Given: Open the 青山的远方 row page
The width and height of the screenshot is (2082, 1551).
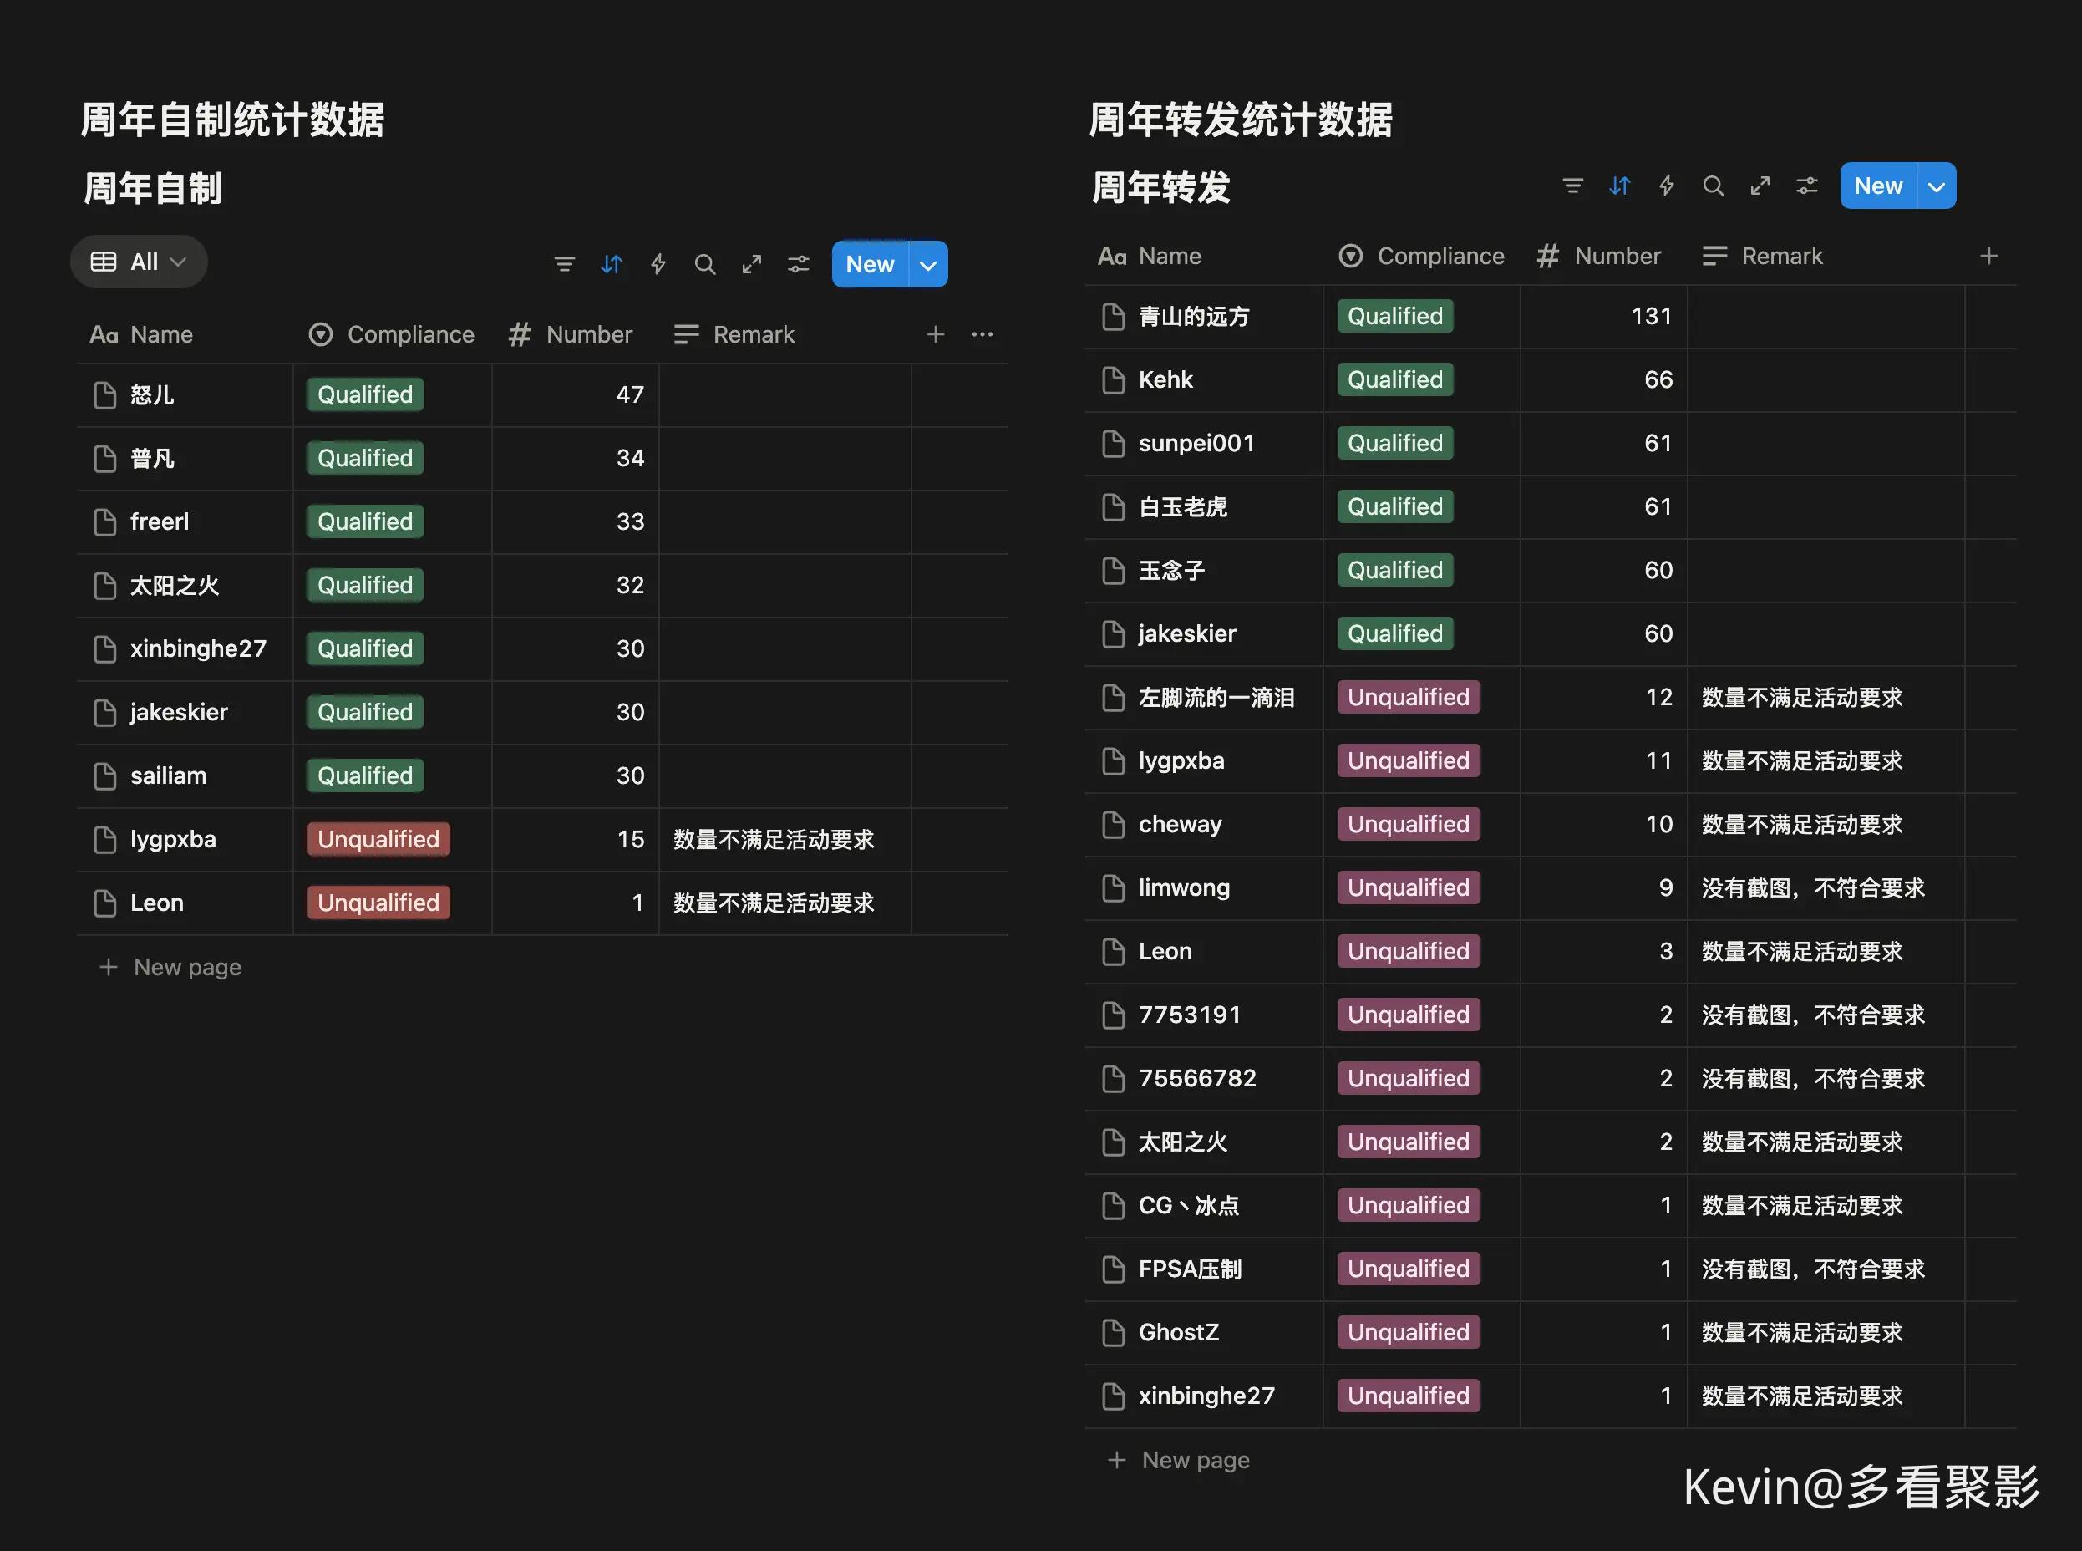Looking at the screenshot, I should (1193, 318).
